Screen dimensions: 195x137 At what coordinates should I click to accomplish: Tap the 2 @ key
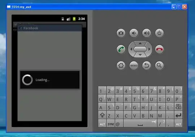click(111, 90)
